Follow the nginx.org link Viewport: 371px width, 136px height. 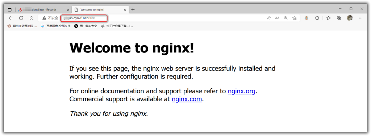coord(241,91)
